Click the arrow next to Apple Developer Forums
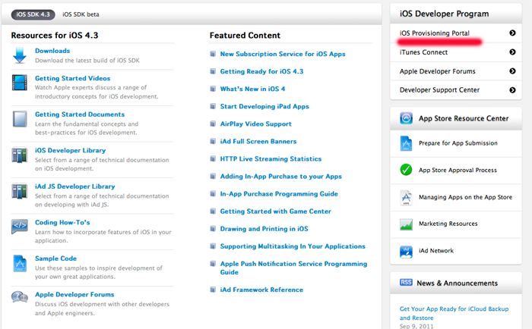Screen dimensions: 532x329 (x=512, y=71)
